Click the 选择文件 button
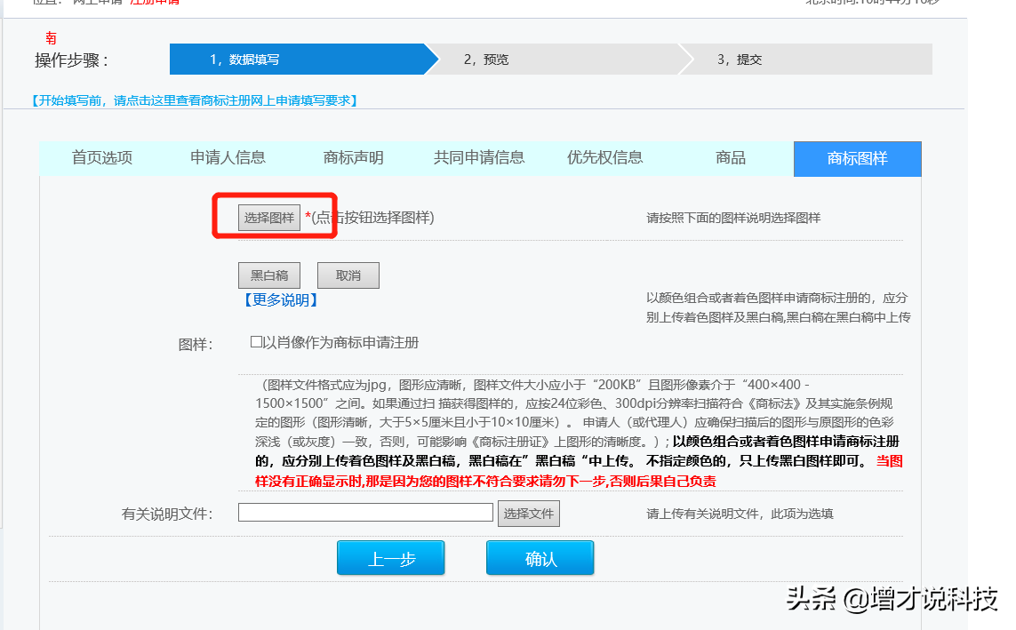This screenshot has width=1016, height=630. (528, 514)
